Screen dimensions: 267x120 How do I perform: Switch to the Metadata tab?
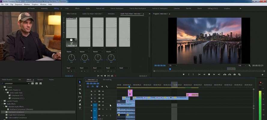pos(111,14)
